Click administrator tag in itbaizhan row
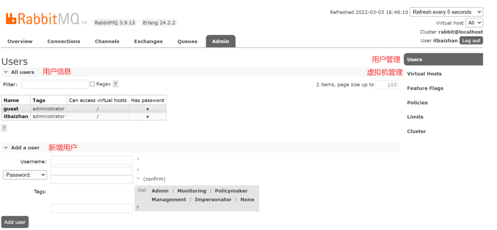This screenshot has width=497, height=230. tap(48, 116)
